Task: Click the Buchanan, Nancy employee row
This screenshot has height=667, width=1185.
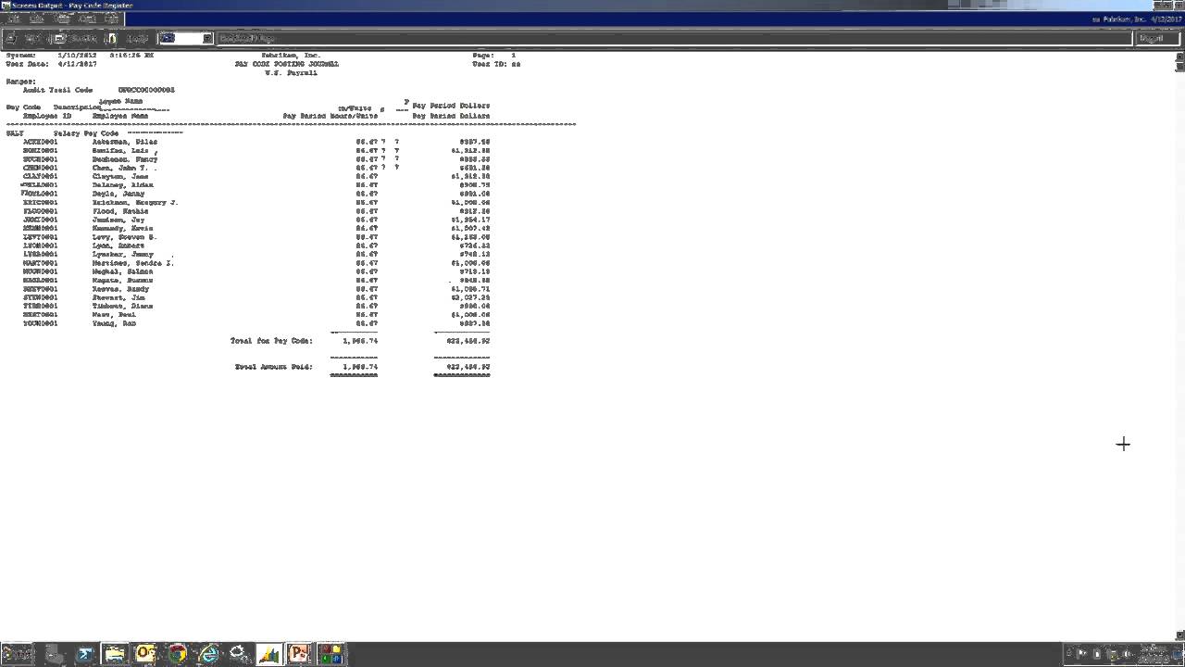Action: (x=256, y=159)
